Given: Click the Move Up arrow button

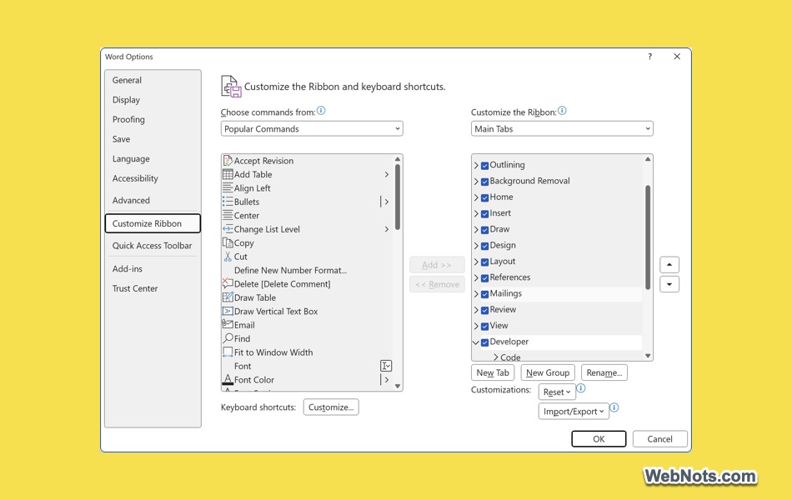Looking at the screenshot, I should [x=669, y=265].
